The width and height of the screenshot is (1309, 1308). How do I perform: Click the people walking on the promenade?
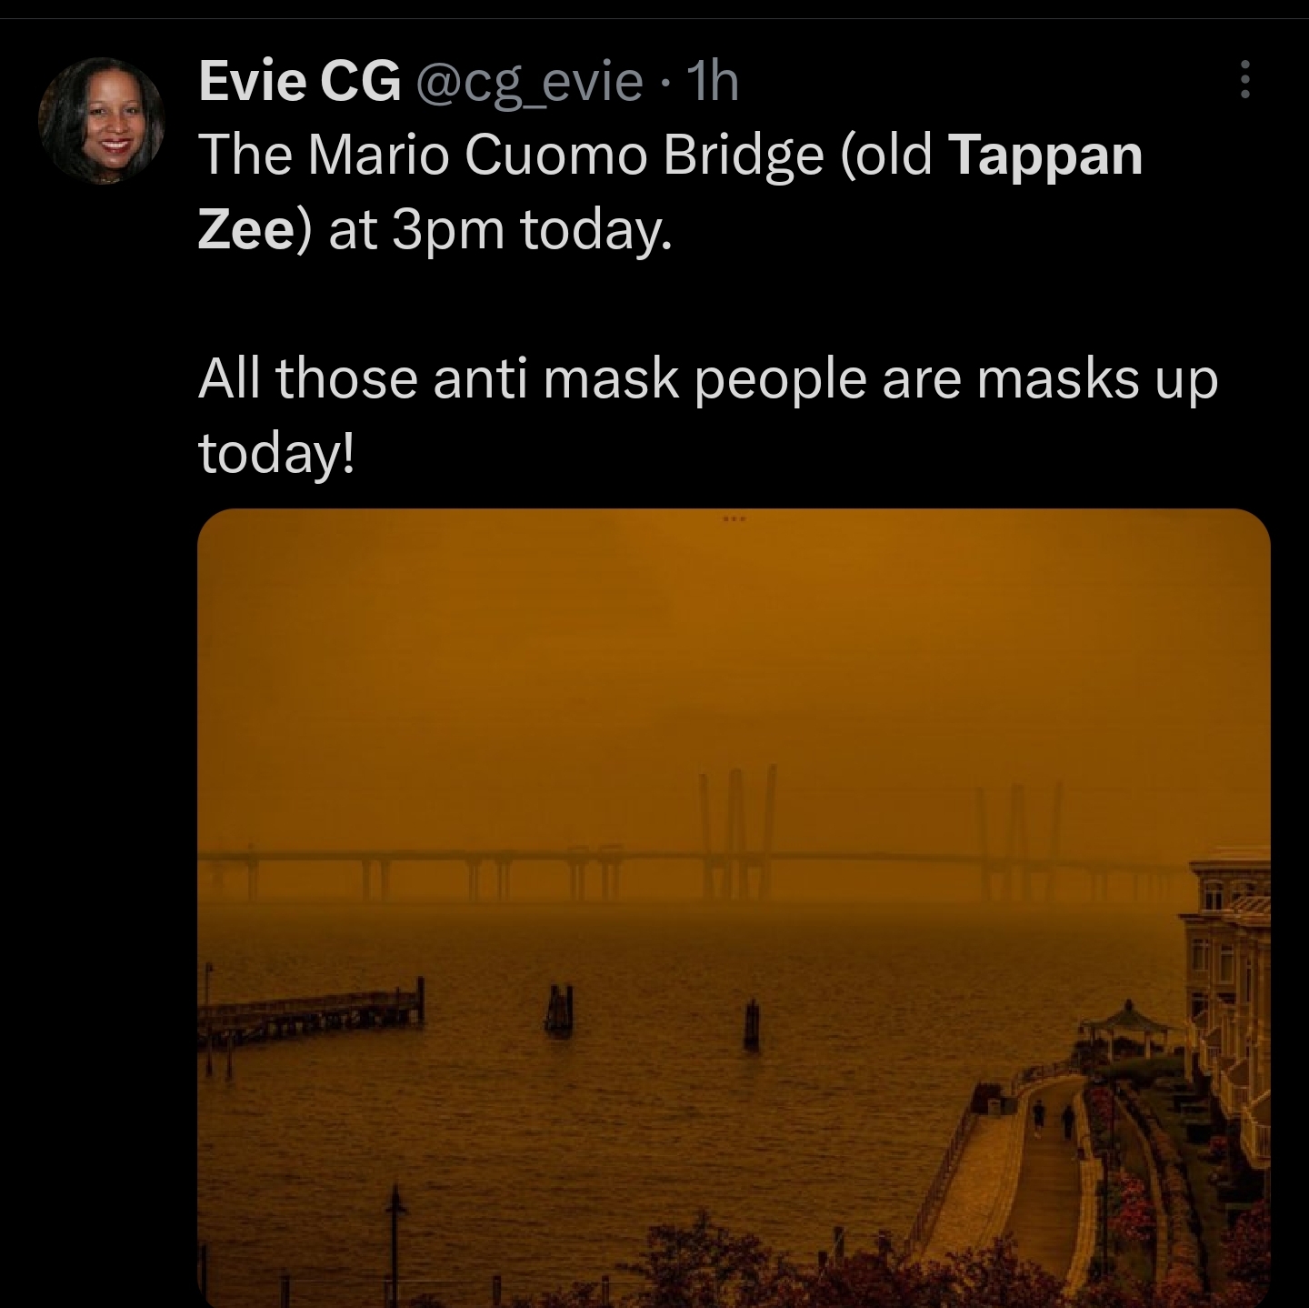[x=1053, y=1118]
